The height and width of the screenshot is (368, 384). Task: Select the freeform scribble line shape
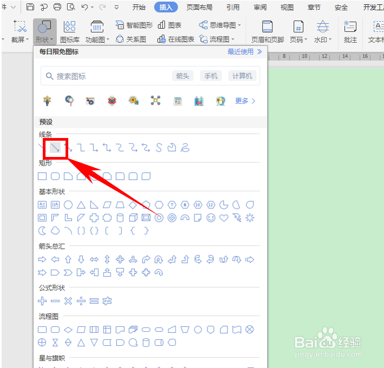tap(185, 148)
